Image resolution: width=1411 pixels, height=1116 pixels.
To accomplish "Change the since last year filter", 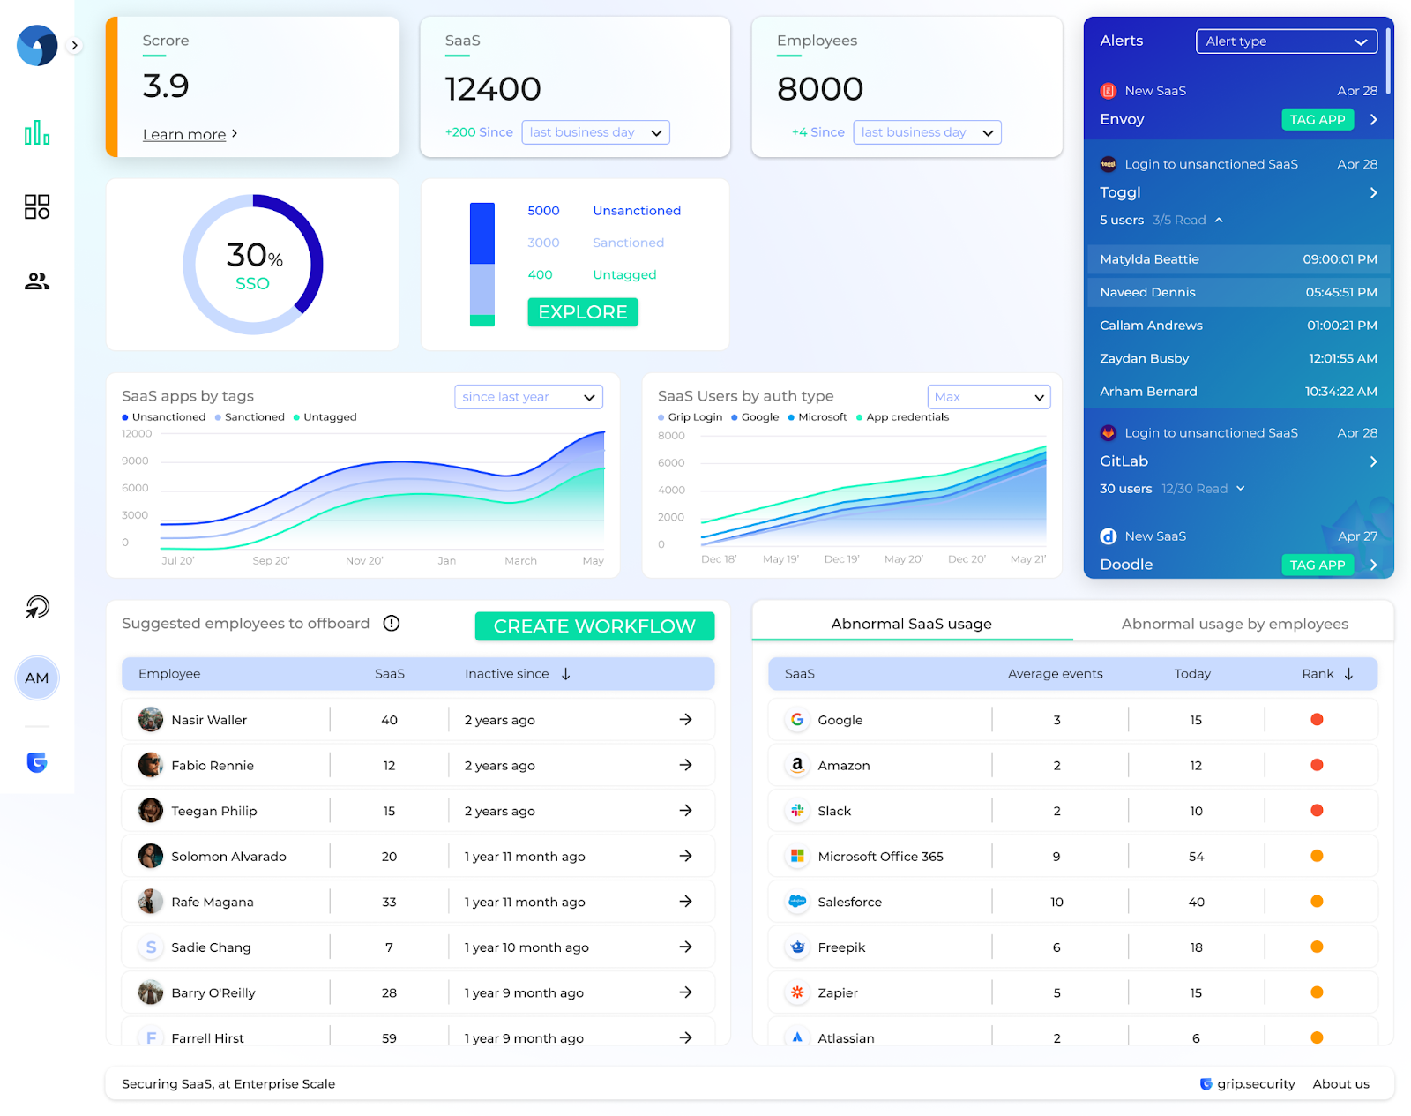I will pos(527,396).
